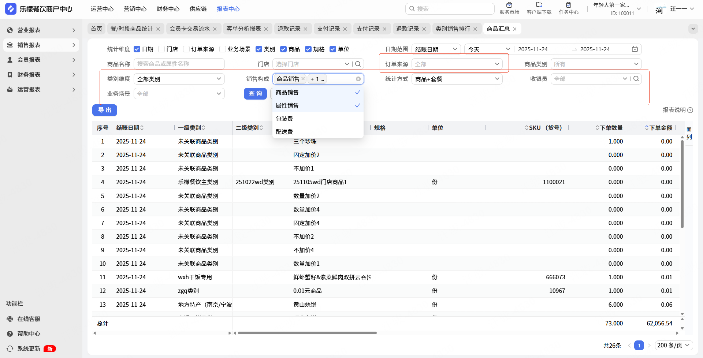The height and width of the screenshot is (358, 703).
Task: Click the horizontal table scrollbar
Action: (307, 333)
